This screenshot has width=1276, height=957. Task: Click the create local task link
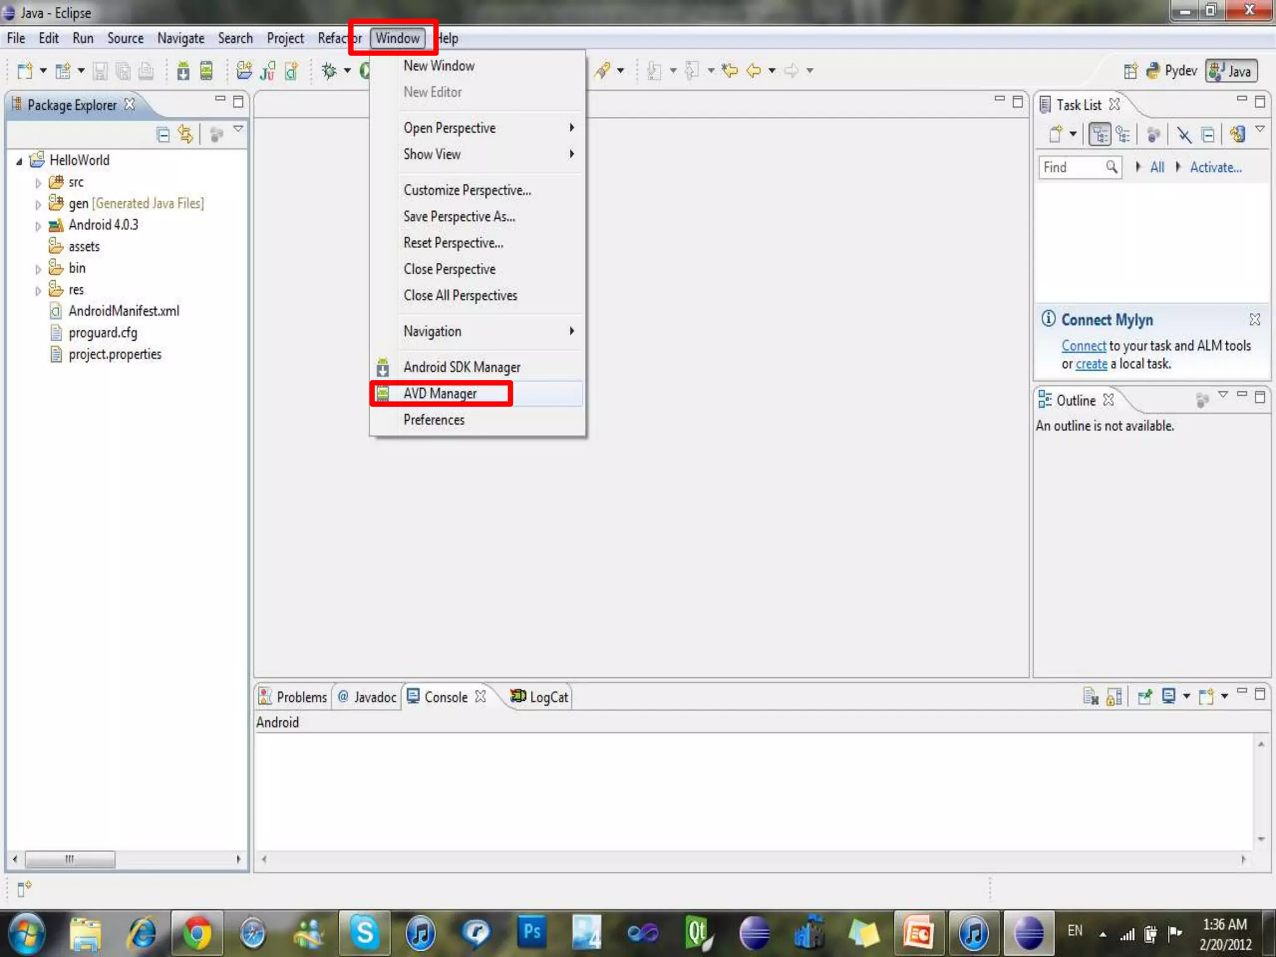[1091, 364]
